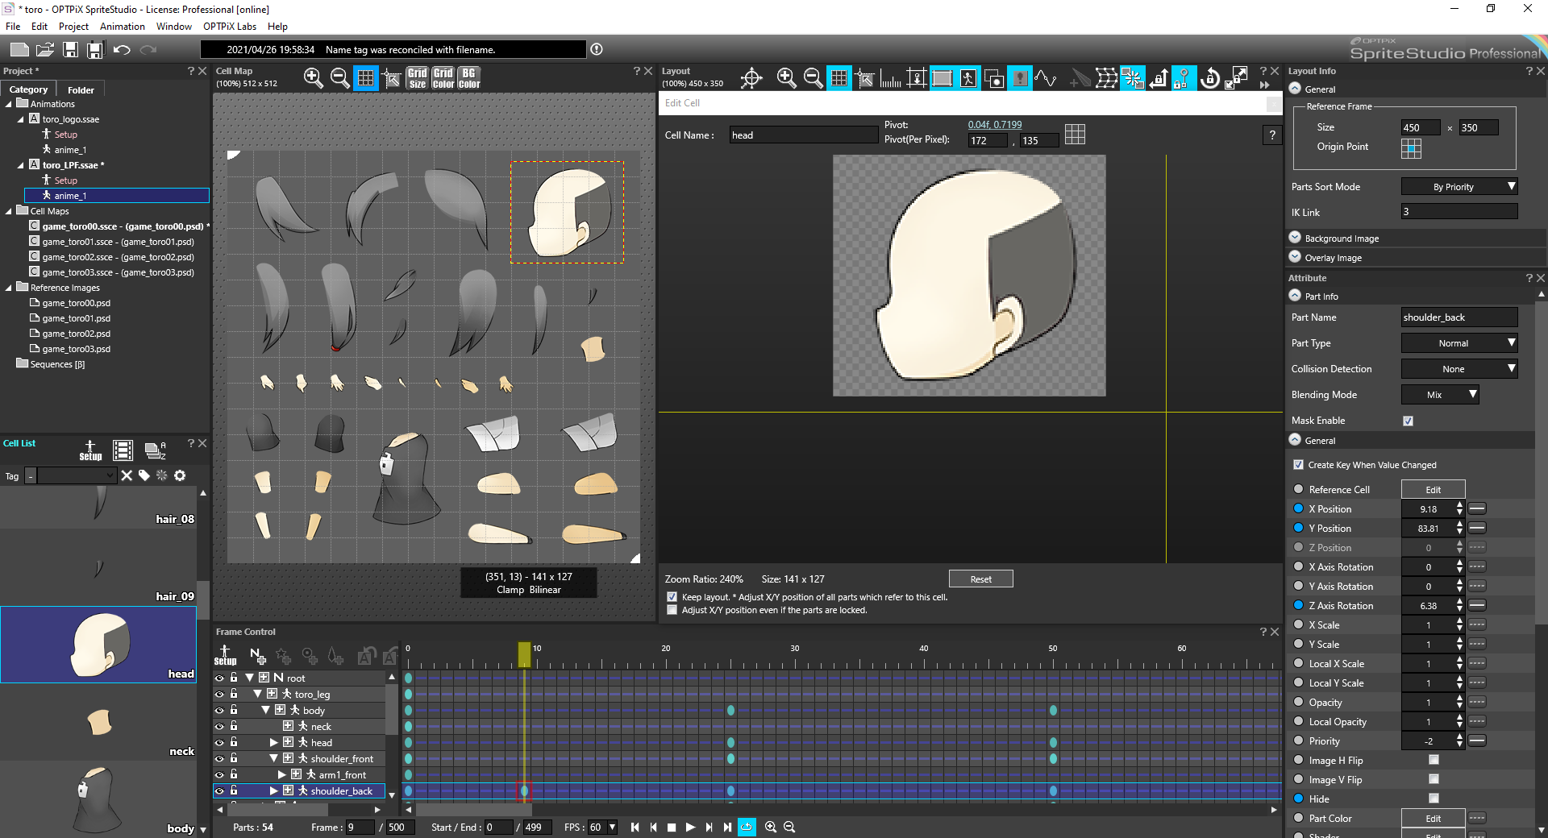Viewport: 1548px width, 838px height.
Task: Click the undo arrow in the main toolbar
Action: pyautogui.click(x=123, y=50)
